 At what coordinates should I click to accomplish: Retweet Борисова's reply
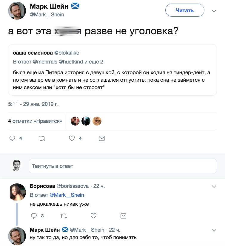pyautogui.click(x=64, y=216)
